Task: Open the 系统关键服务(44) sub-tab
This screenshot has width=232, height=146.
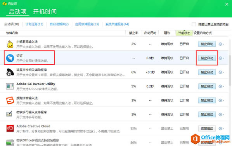Action: pyautogui.click(x=117, y=24)
